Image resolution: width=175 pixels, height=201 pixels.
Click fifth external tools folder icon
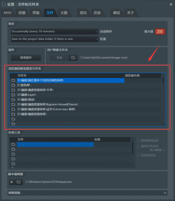point(13,164)
